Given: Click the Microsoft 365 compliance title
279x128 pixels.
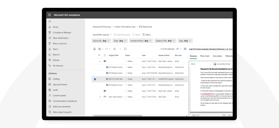Looking at the screenshot, I should pyautogui.click(x=67, y=15).
